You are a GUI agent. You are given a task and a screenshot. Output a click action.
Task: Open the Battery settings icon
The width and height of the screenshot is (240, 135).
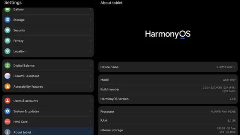7,9
